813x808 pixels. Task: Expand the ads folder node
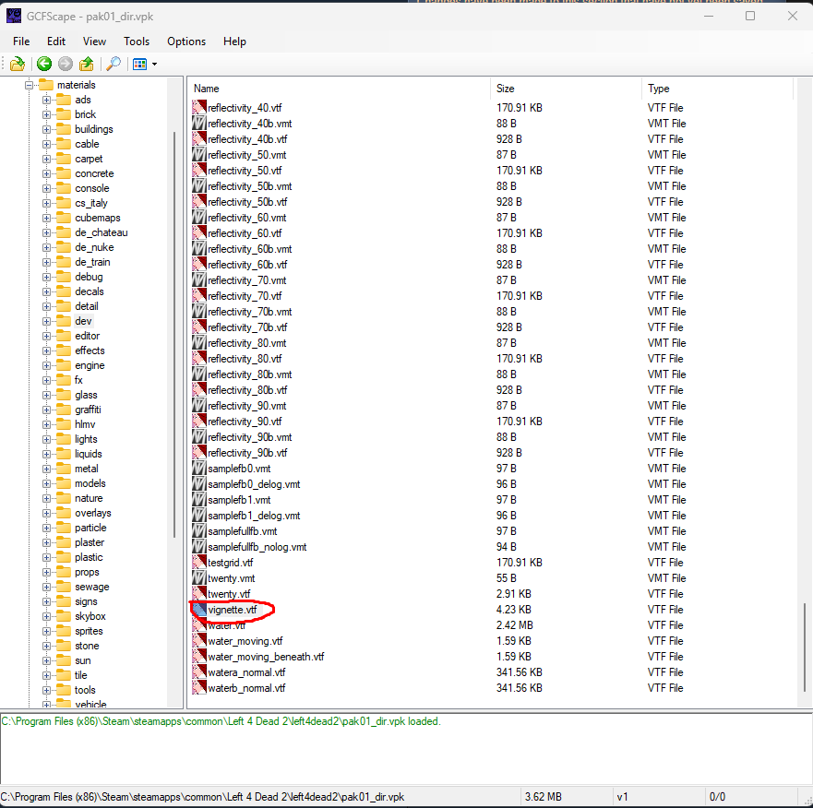point(47,100)
